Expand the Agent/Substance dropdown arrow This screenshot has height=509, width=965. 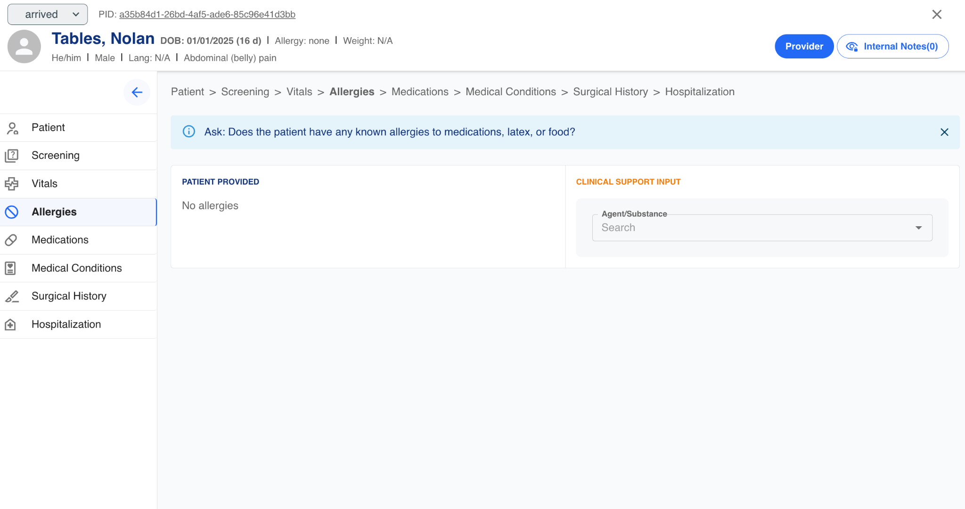(x=918, y=228)
